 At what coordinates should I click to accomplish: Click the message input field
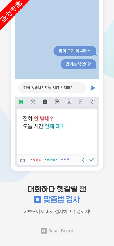coord(52,88)
